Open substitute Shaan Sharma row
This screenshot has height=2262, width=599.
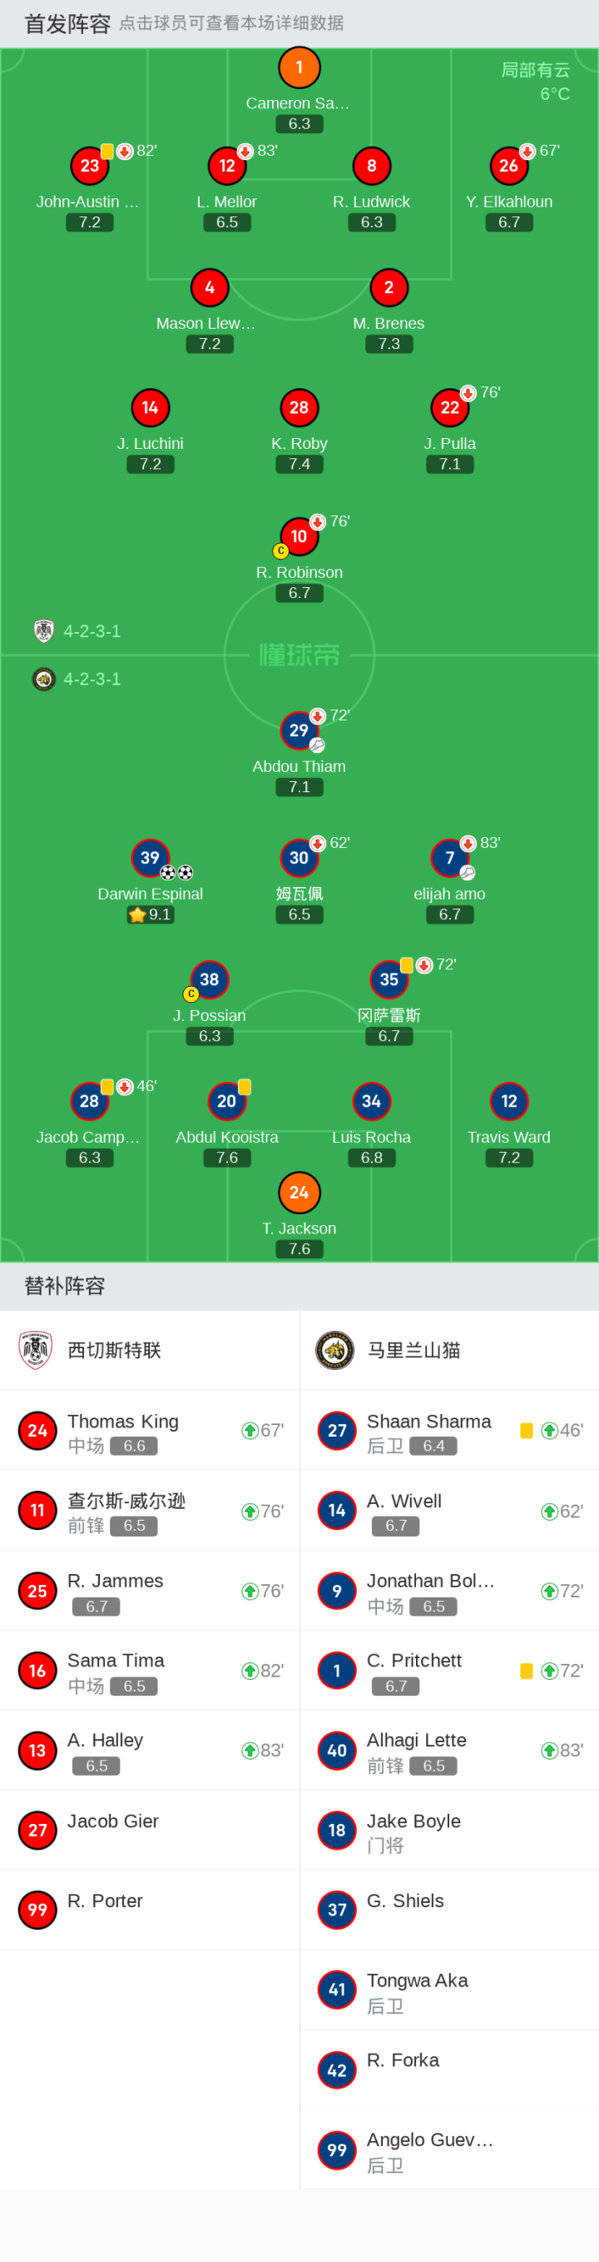click(449, 1431)
